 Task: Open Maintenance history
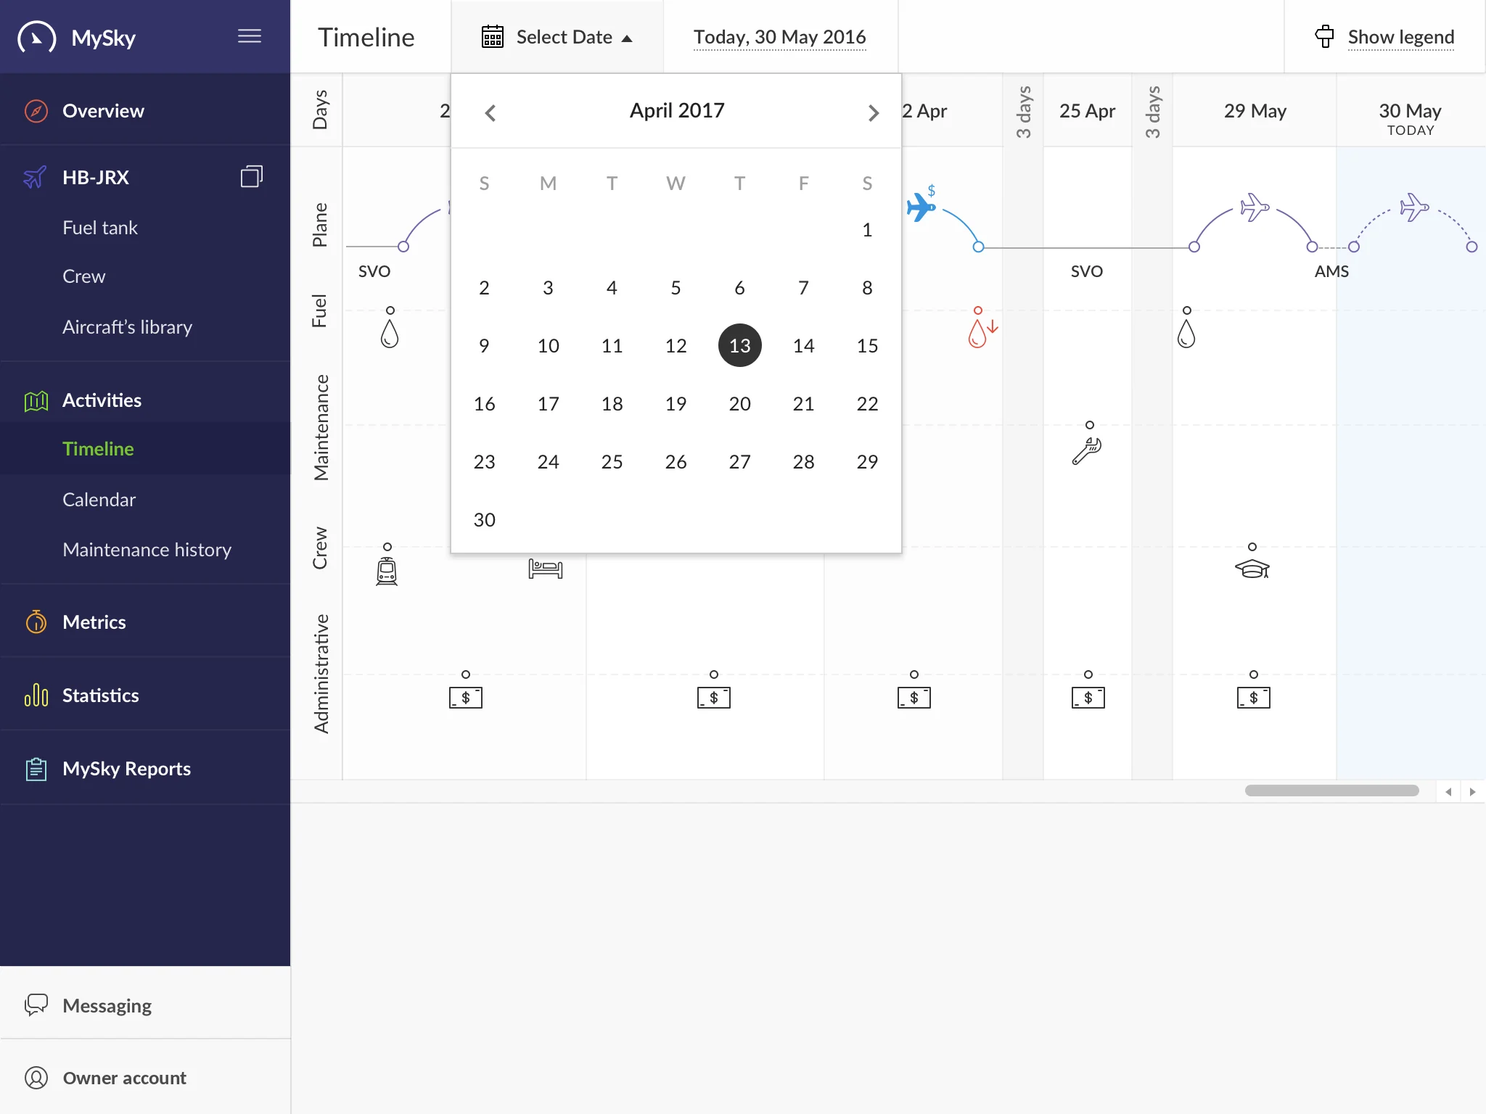147,550
